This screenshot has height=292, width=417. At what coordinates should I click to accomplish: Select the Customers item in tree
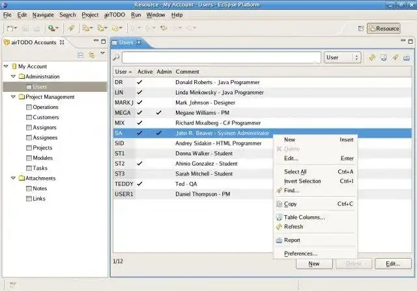pos(46,117)
